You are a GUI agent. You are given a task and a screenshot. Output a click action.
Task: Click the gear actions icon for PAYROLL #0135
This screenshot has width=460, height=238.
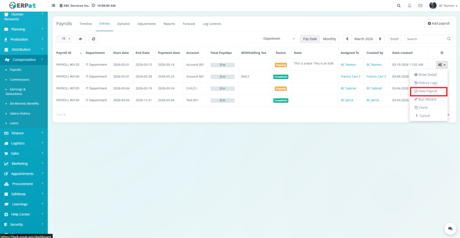442,65
